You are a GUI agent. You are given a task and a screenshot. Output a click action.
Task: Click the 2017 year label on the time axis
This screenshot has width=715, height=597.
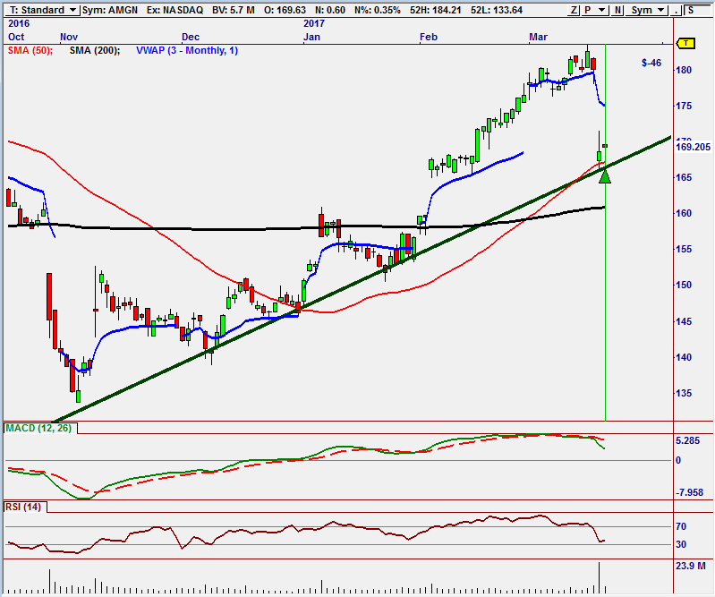coord(314,23)
